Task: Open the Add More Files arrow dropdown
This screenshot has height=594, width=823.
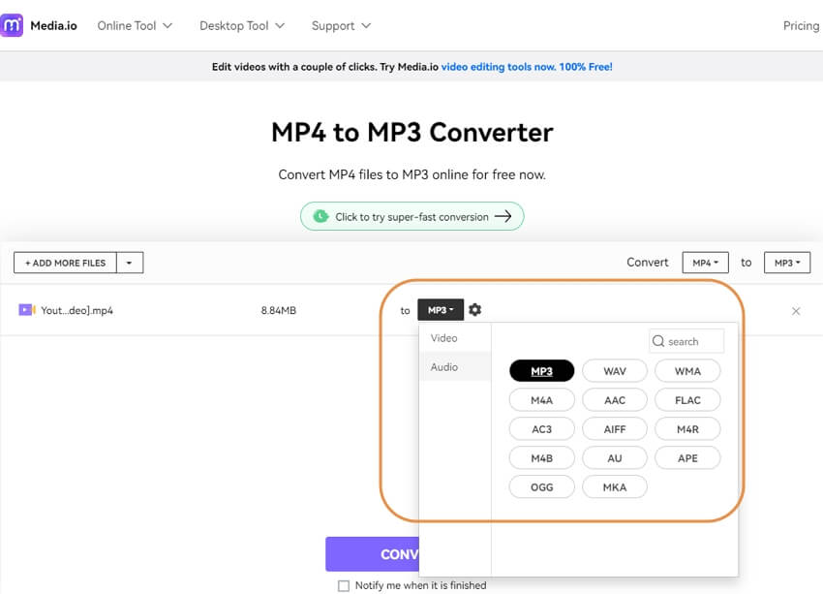Action: (x=130, y=263)
